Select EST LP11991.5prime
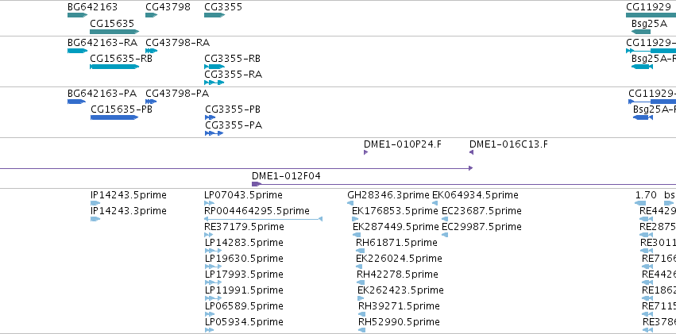This screenshot has width=676, height=334. click(244, 290)
